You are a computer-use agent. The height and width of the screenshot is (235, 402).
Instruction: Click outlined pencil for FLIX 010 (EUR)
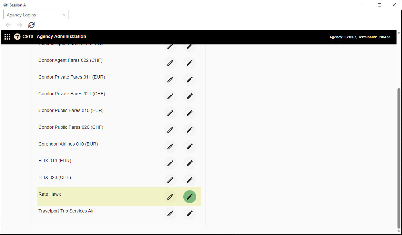tap(170, 163)
